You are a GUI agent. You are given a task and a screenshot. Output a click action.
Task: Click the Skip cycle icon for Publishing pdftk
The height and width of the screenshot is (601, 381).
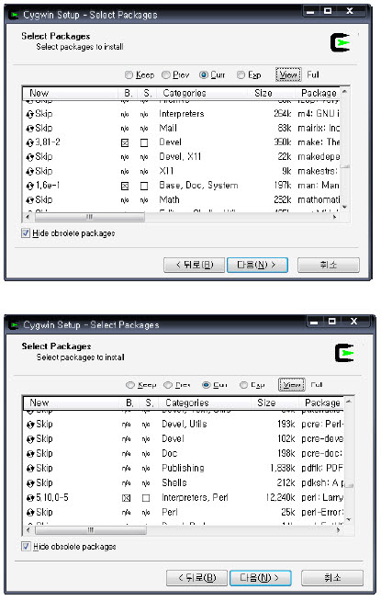tap(30, 469)
